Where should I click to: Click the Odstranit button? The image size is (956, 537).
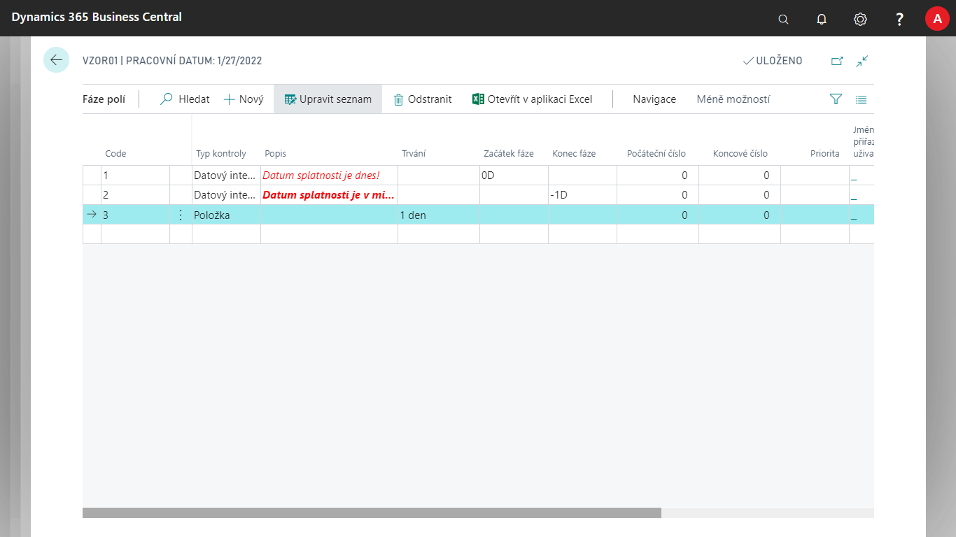[422, 99]
